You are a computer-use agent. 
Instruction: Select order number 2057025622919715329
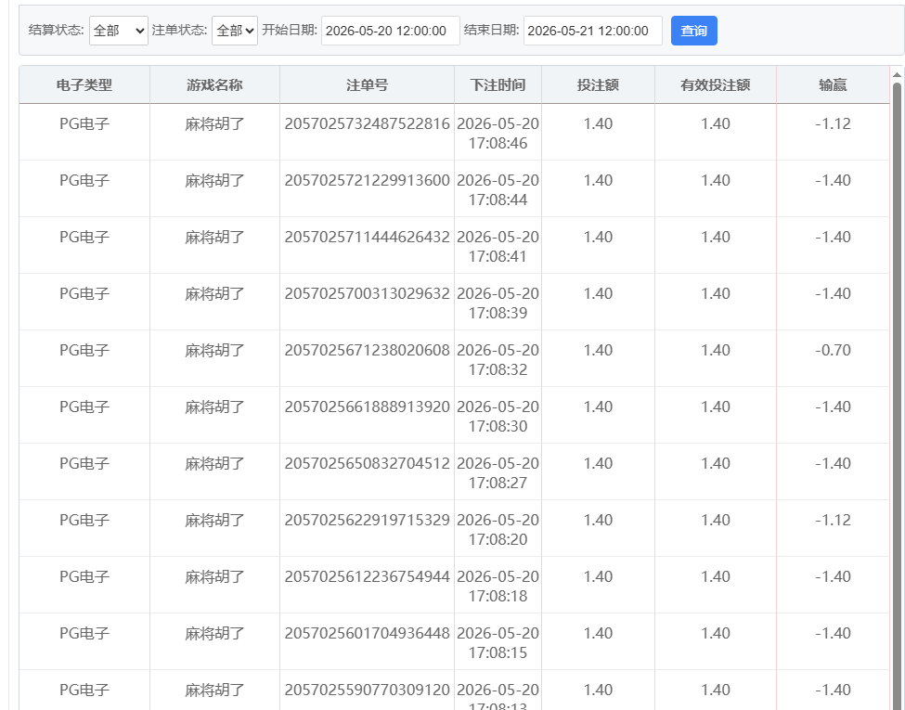(x=367, y=520)
